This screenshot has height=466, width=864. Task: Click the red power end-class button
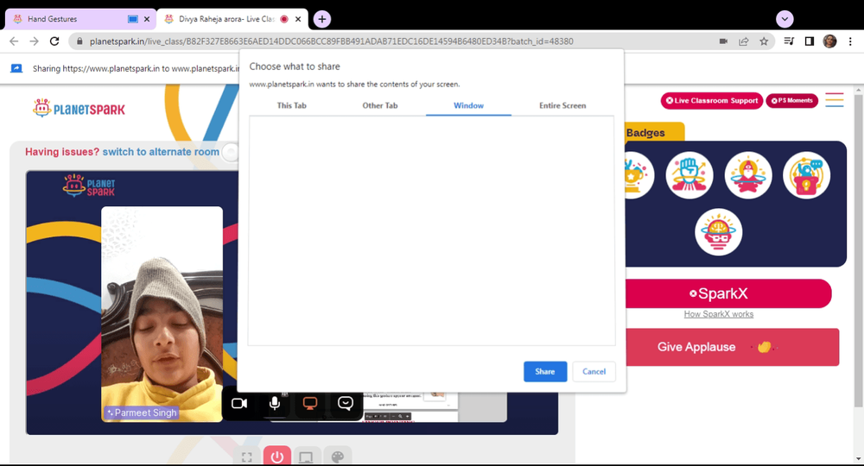276,457
